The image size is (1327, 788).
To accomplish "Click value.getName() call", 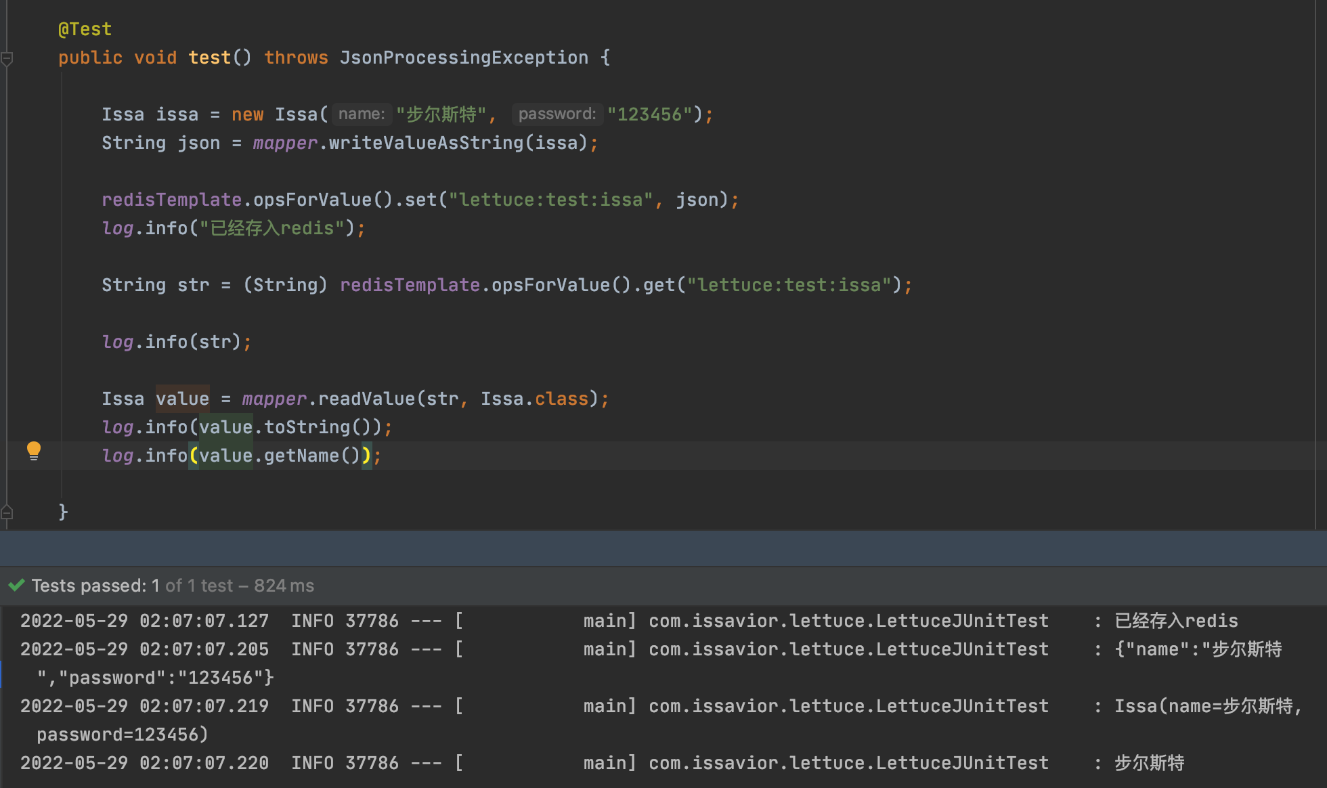I will 280,456.
